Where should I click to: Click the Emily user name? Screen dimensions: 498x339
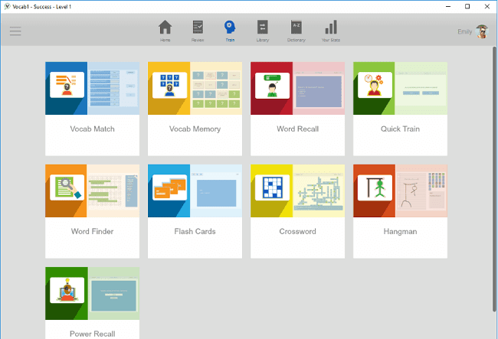(464, 31)
